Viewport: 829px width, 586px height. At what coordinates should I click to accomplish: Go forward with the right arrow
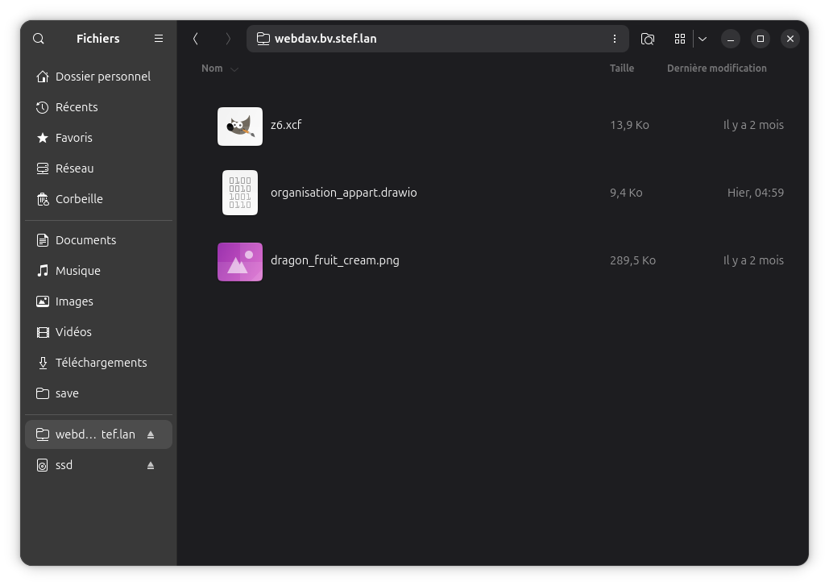pos(228,39)
